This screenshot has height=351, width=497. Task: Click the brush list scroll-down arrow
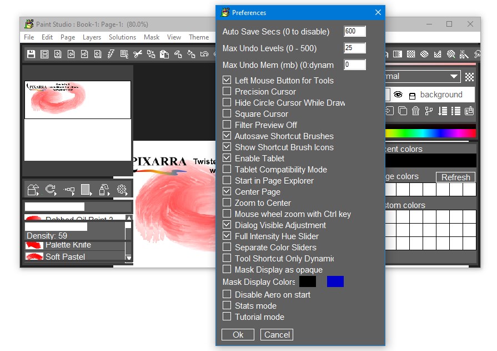point(128,258)
